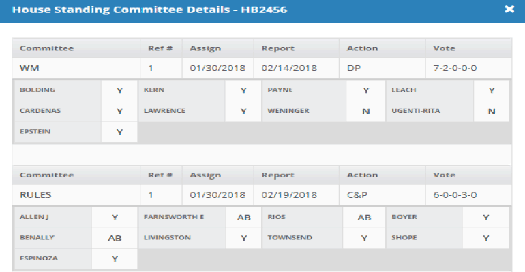Click member name EPSTEIN
525x272 pixels.
coord(35,131)
